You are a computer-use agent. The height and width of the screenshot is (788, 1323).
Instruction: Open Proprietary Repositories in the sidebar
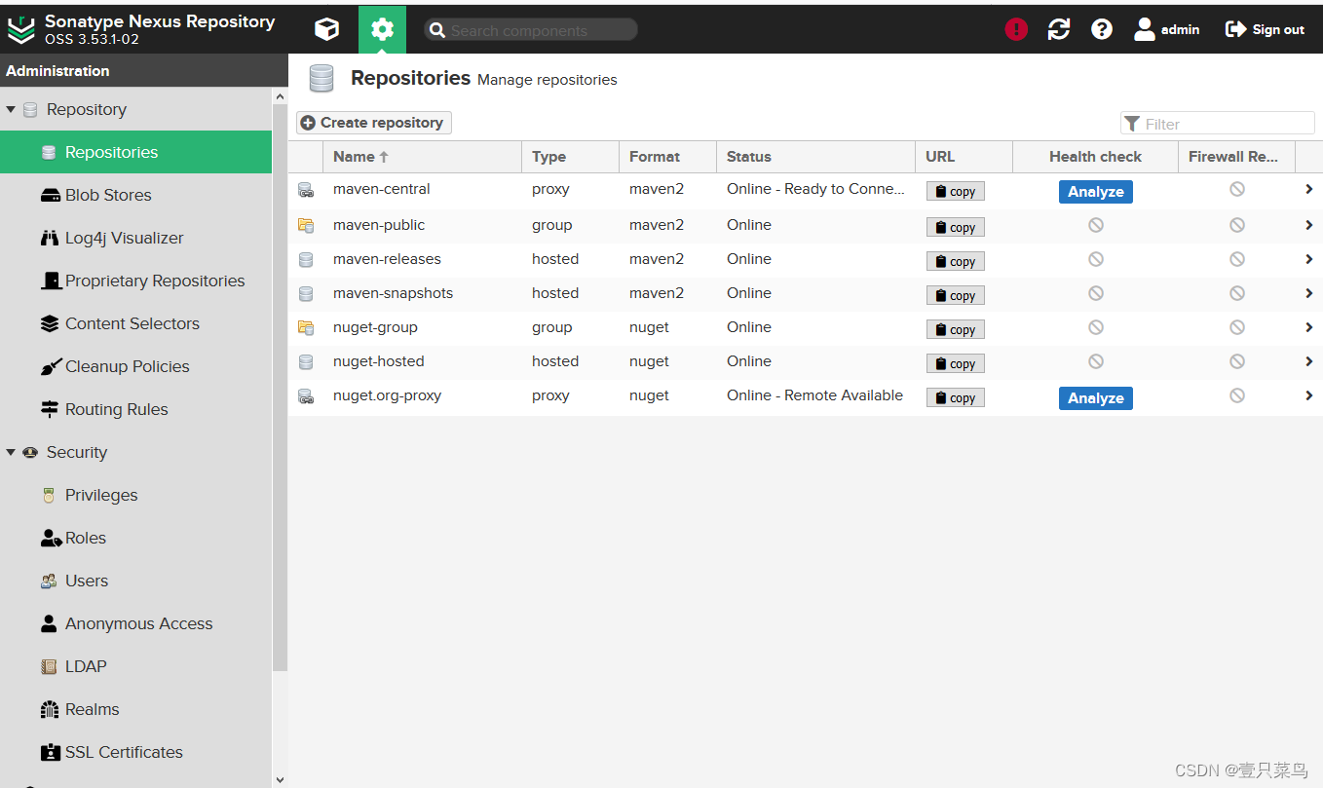(x=135, y=281)
